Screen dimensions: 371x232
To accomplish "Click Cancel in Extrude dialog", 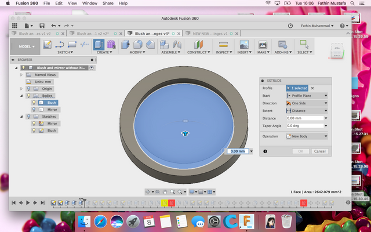I will [x=319, y=151].
